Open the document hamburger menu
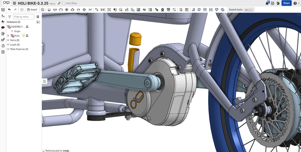The image size is (301, 152). click(x=14, y=3)
